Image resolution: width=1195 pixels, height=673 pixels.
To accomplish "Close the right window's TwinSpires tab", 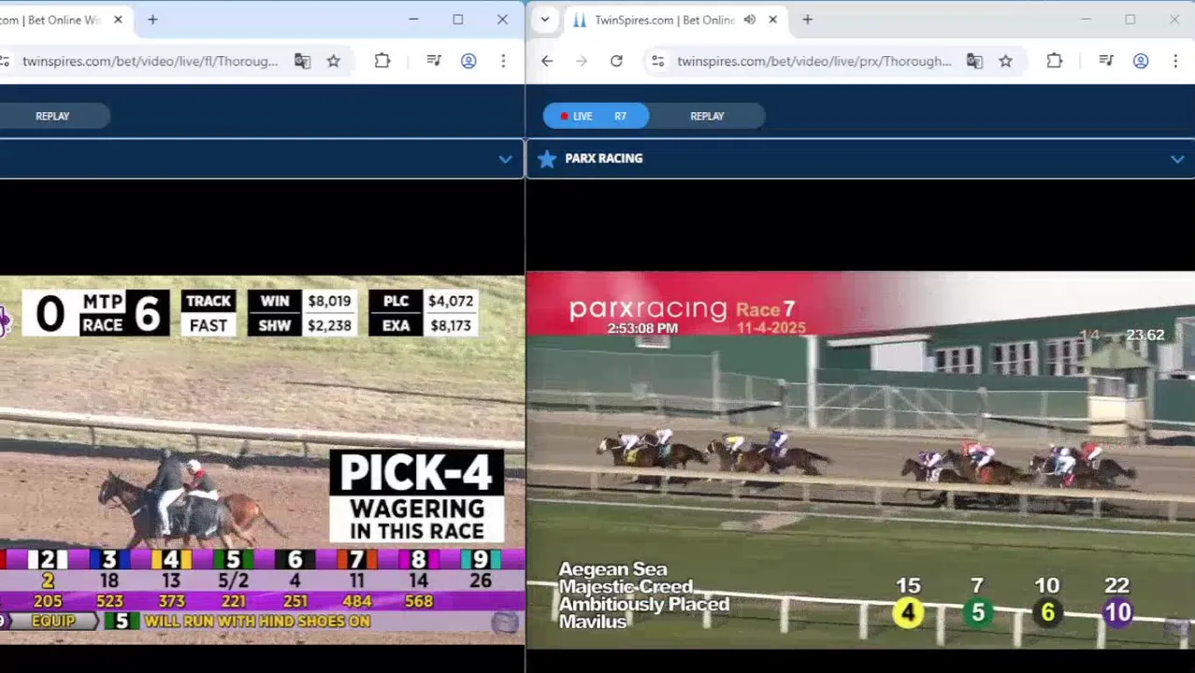I will (x=772, y=20).
